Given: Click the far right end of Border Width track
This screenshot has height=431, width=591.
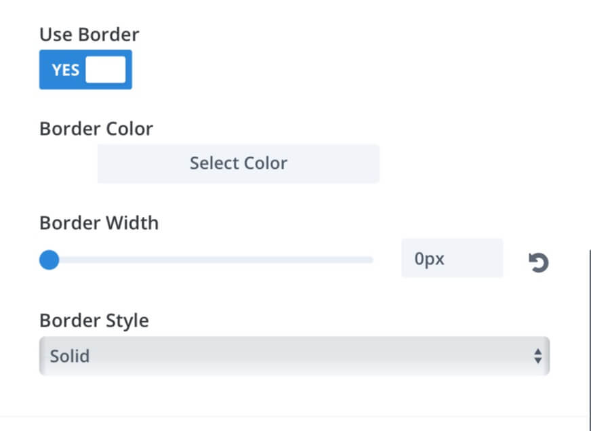Looking at the screenshot, I should 370,260.
